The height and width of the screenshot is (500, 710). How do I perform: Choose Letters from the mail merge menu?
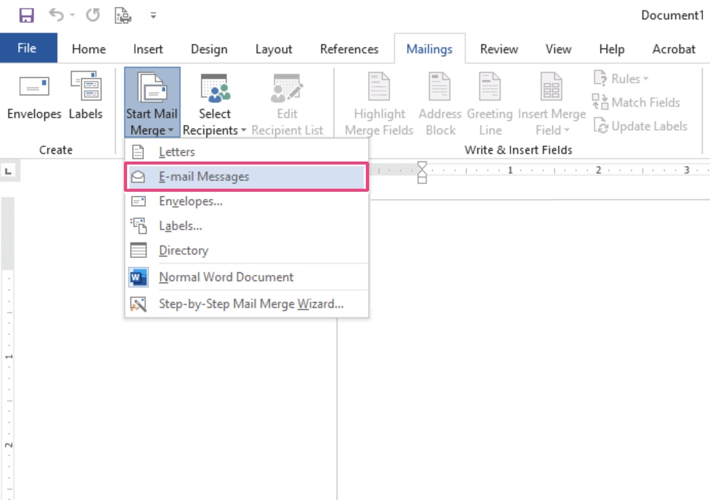coord(247,152)
